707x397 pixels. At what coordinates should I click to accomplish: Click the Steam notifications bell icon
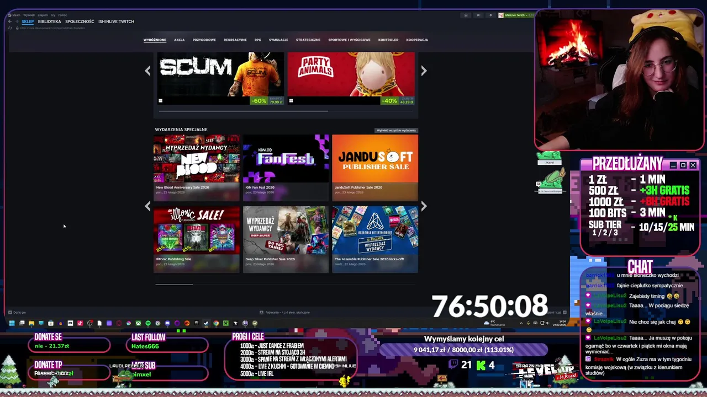(490, 15)
